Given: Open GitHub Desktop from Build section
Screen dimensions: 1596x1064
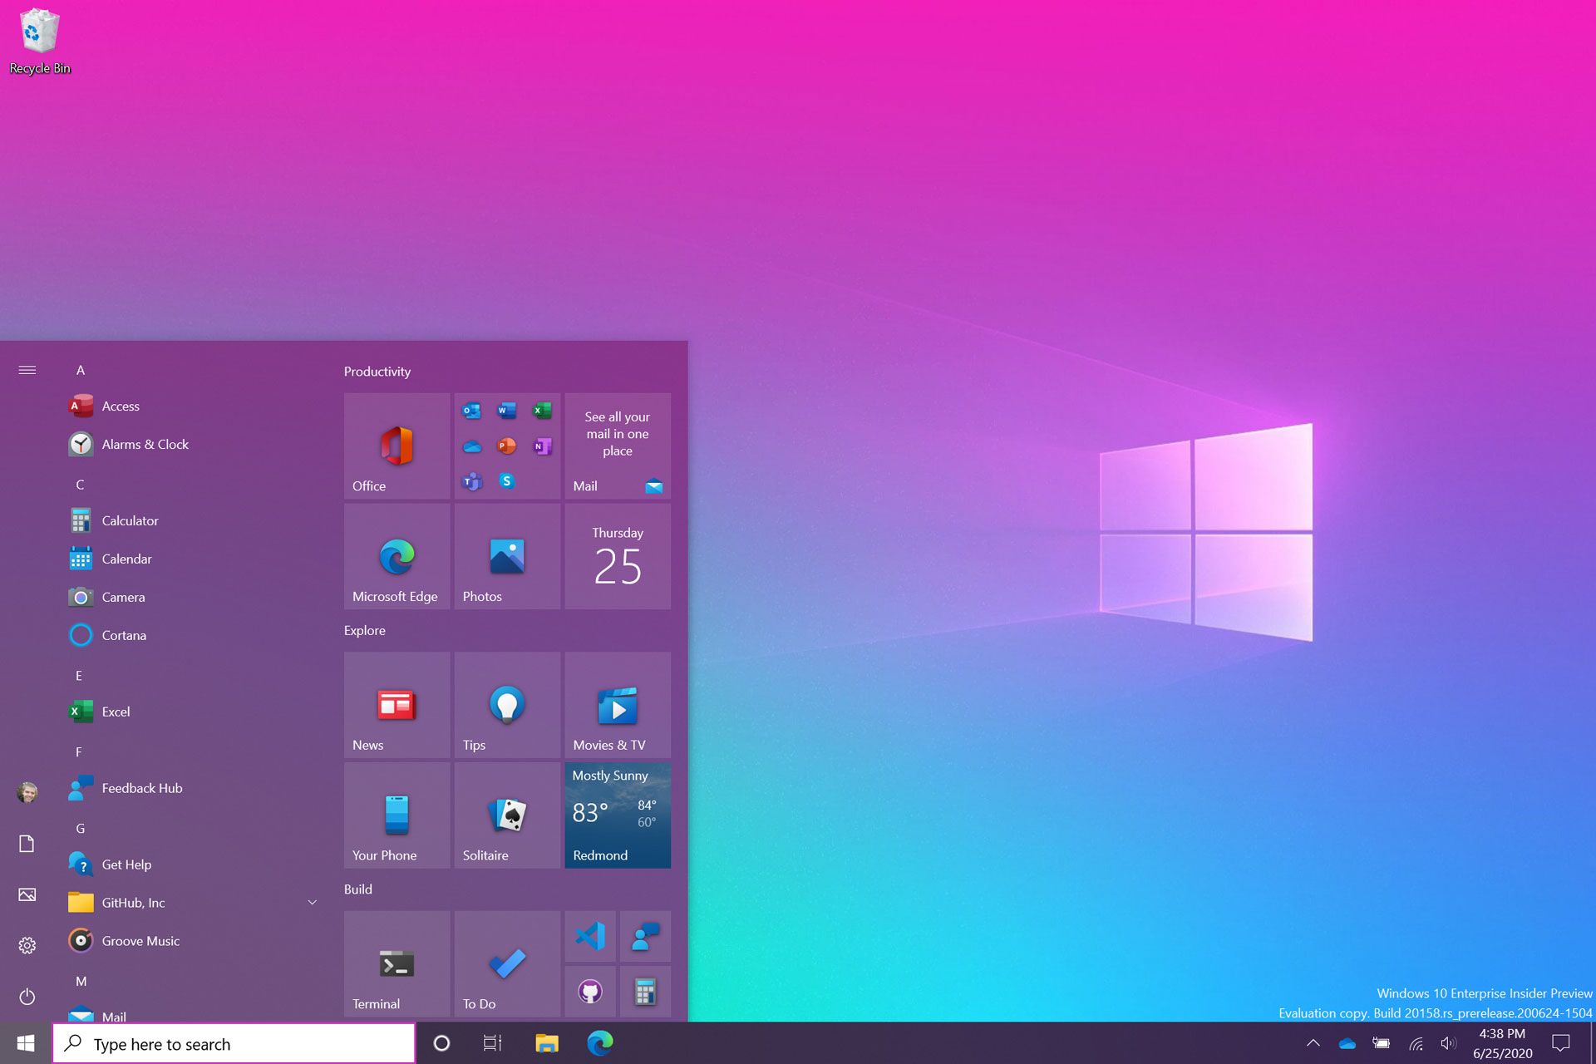Looking at the screenshot, I should [591, 993].
